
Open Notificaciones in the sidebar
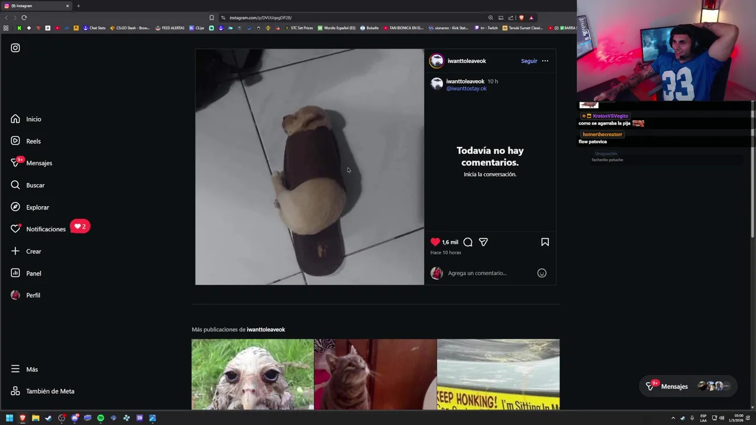(38, 229)
